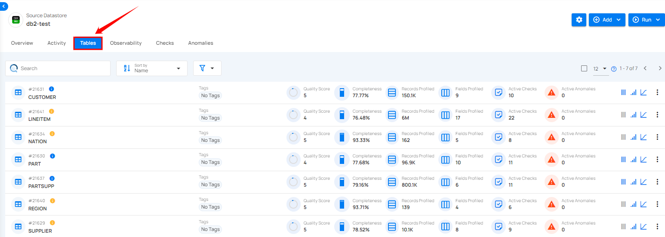Click the info icon next to CUSTOMER #21631
Screen dimensions: 665x237
pyautogui.click(x=52, y=89)
